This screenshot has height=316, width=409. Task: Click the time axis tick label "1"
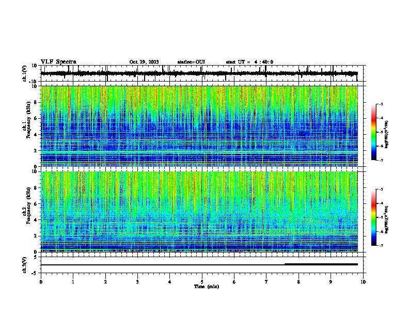click(x=73, y=282)
